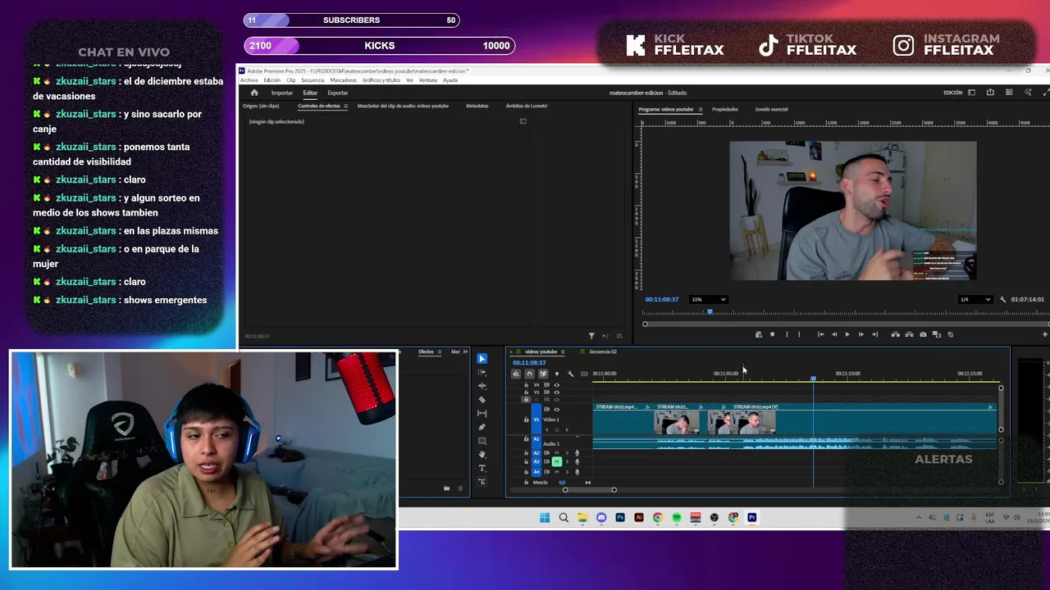The width and height of the screenshot is (1050, 590).
Task: Click Export Frame camera icon
Action: tap(923, 334)
